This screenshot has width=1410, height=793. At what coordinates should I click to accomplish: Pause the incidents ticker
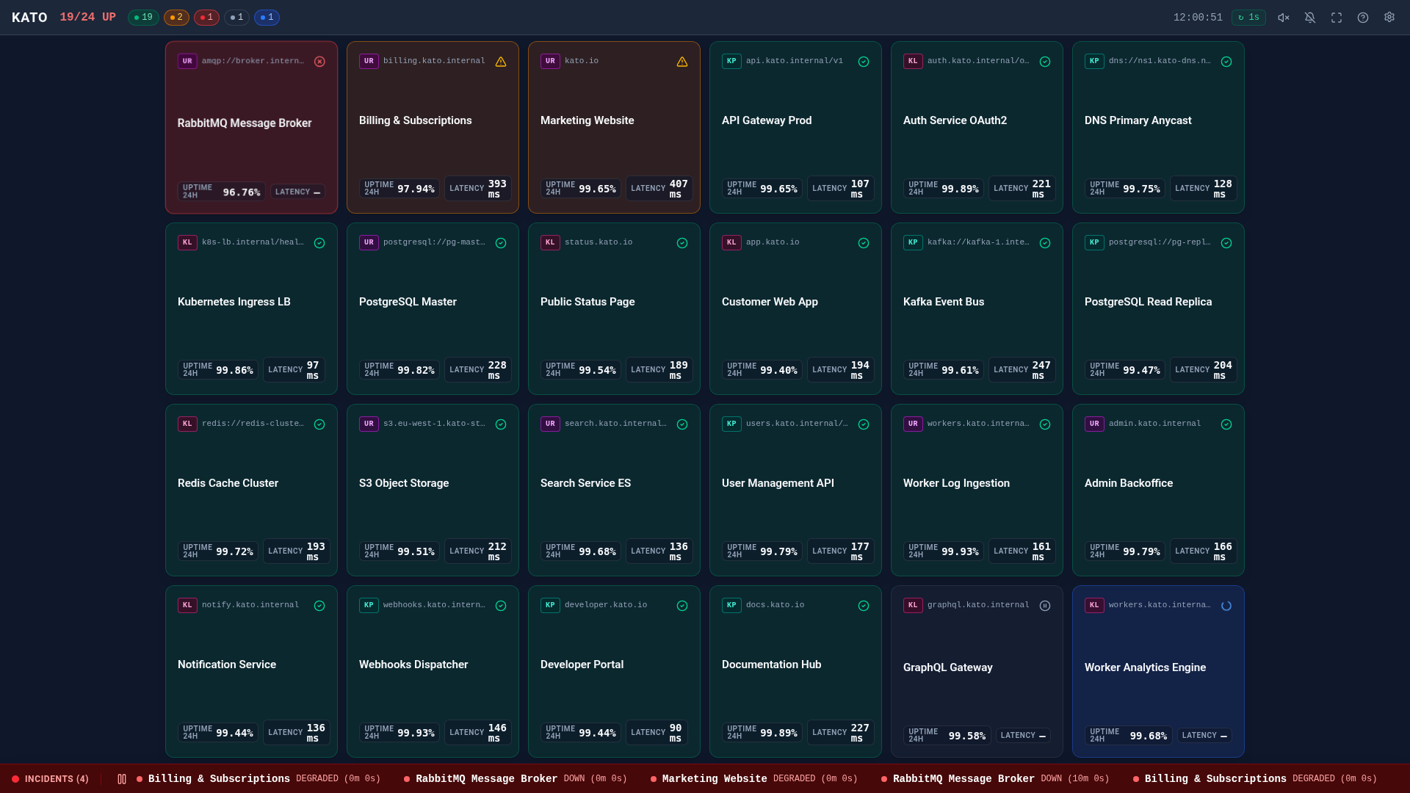point(122,779)
